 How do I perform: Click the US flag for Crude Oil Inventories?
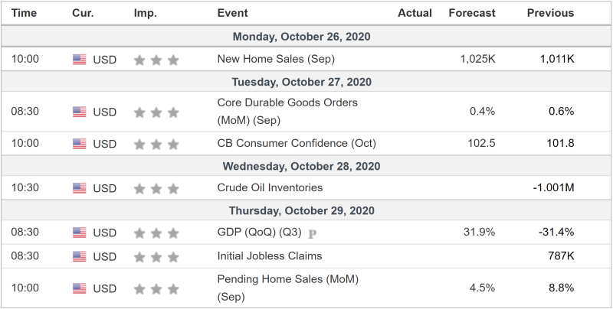(x=80, y=188)
